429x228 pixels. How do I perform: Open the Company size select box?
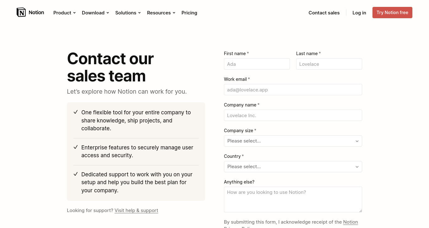(x=293, y=141)
